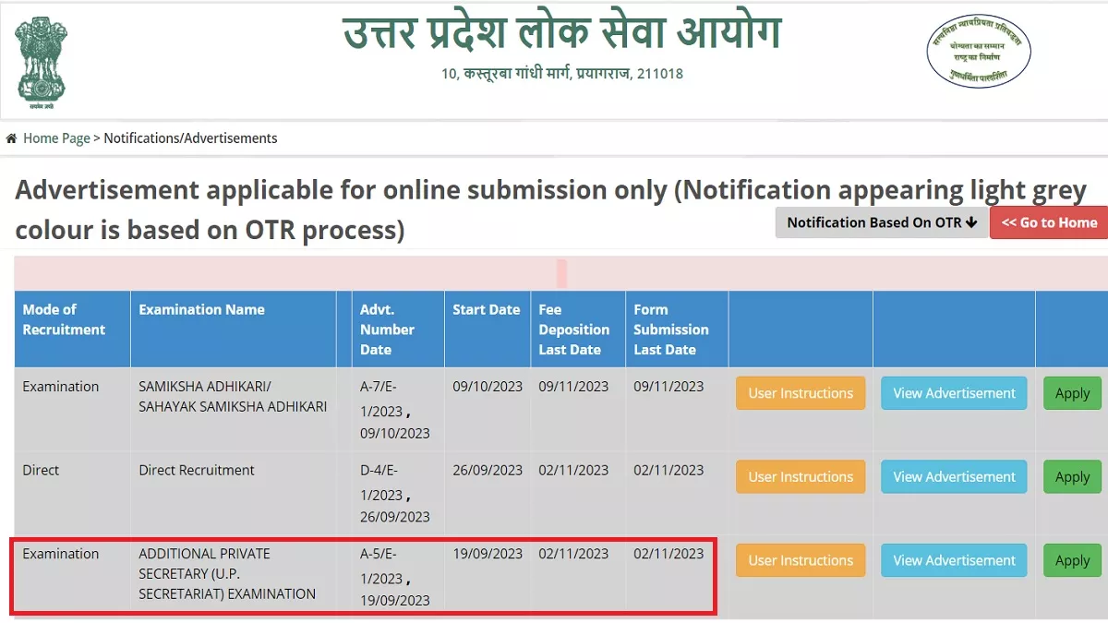1108x623 pixels.
Task: View Advertisement for Additional Private Secretary exam
Action: (x=954, y=560)
